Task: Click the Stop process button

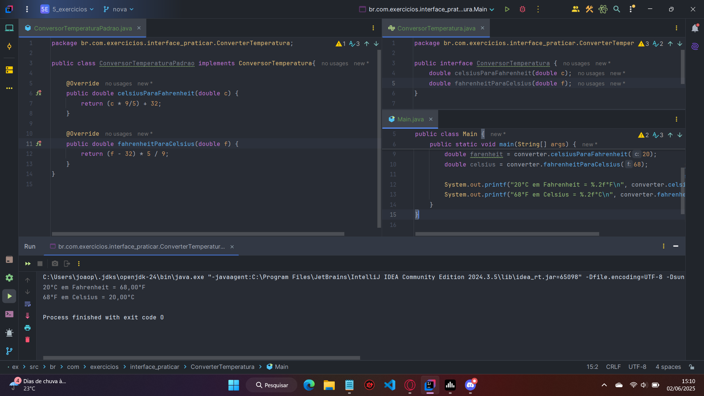Action: pos(40,264)
